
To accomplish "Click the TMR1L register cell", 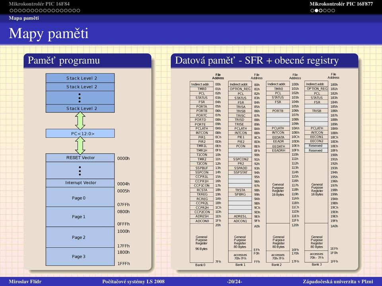I will [201, 146].
